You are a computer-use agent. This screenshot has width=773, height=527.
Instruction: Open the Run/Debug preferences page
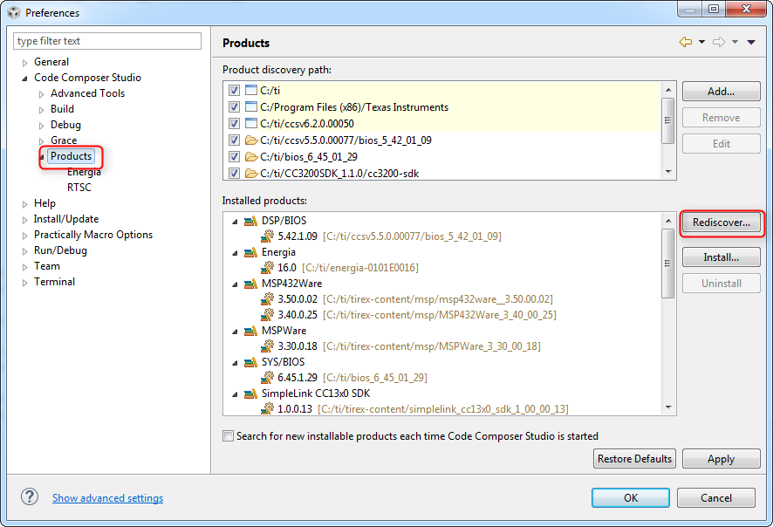click(x=60, y=250)
